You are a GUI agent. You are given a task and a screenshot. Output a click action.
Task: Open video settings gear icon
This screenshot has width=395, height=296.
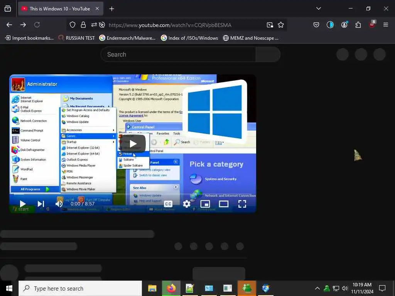click(187, 204)
